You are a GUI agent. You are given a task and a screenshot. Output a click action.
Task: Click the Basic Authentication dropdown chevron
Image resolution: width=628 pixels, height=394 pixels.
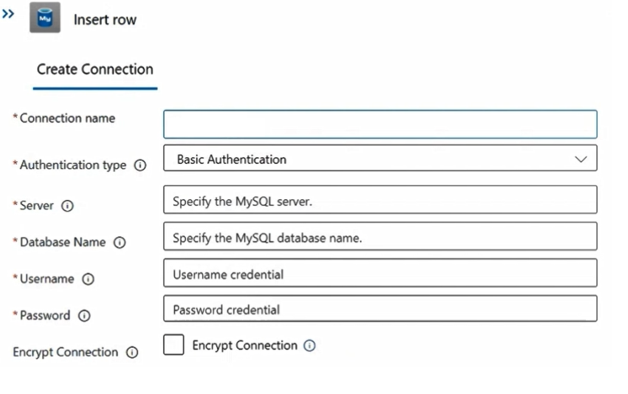pyautogui.click(x=580, y=159)
